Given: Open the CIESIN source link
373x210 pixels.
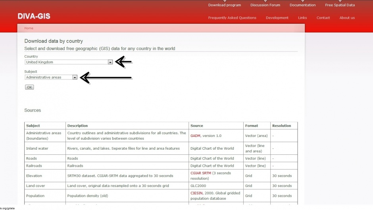Looking at the screenshot, I should tap(196, 193).
